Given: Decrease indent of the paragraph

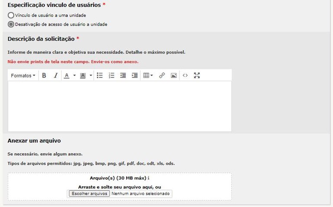Looking at the screenshot, I should point(123,75).
